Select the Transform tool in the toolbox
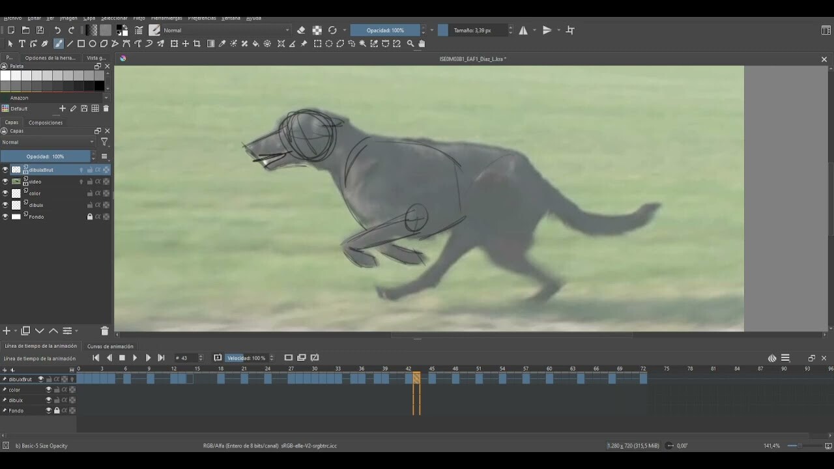 click(x=175, y=44)
